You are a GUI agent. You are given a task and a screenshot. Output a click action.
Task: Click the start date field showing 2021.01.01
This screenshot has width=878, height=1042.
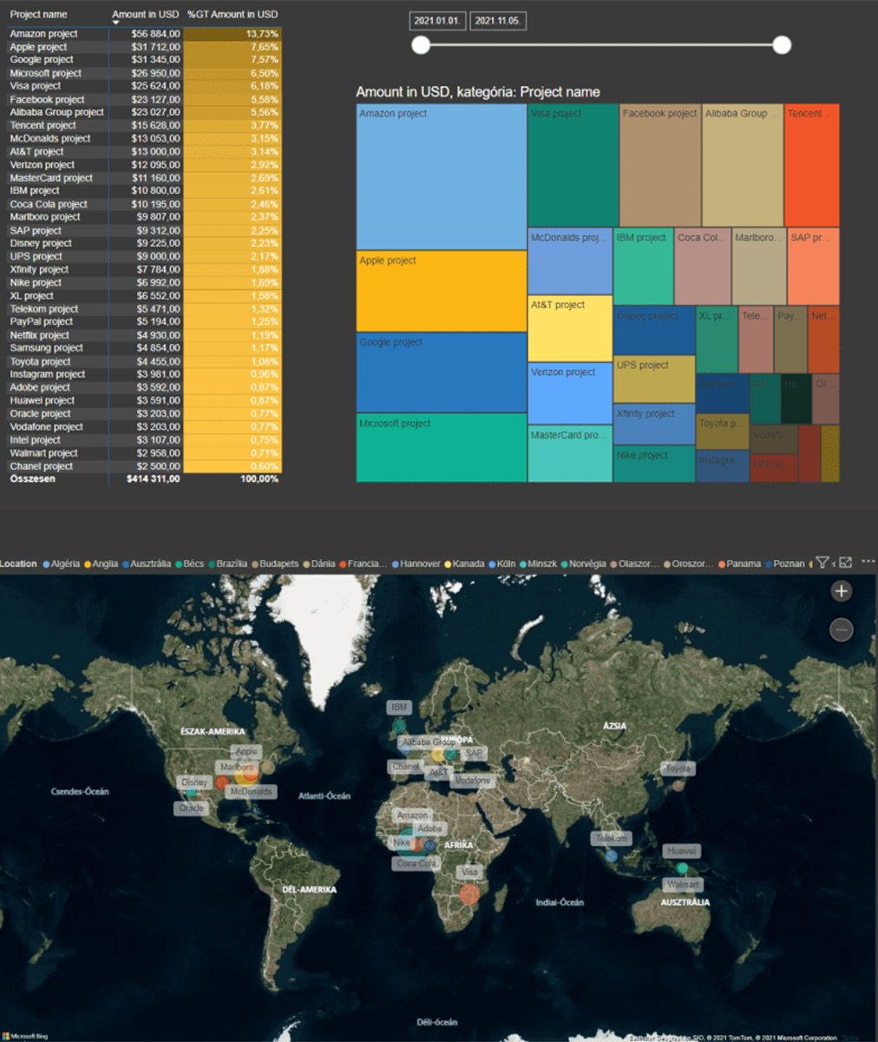click(437, 20)
